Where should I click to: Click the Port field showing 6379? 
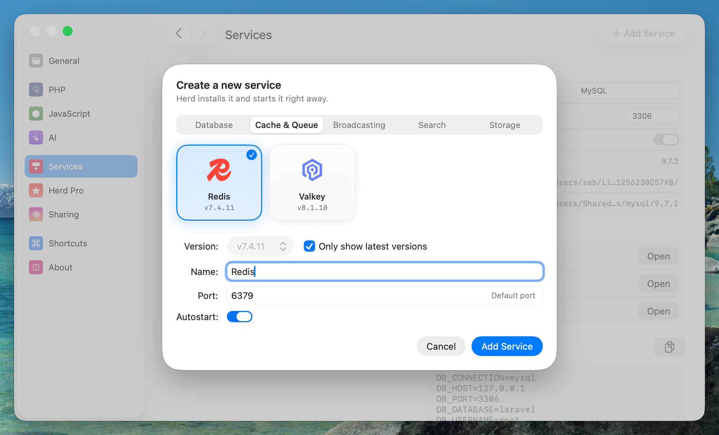click(385, 295)
